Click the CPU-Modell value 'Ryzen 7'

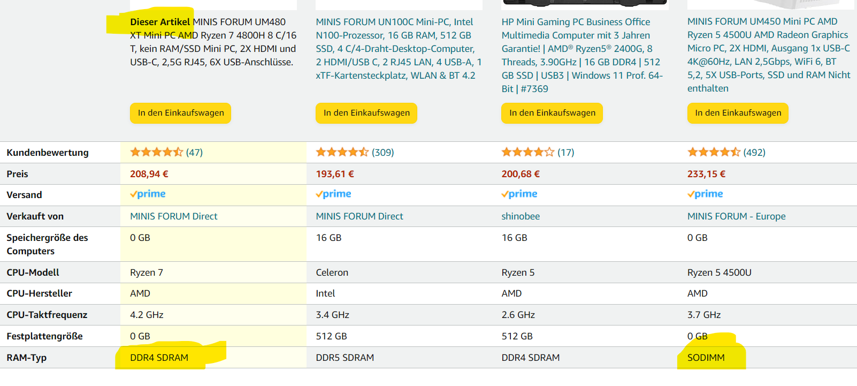coord(147,273)
